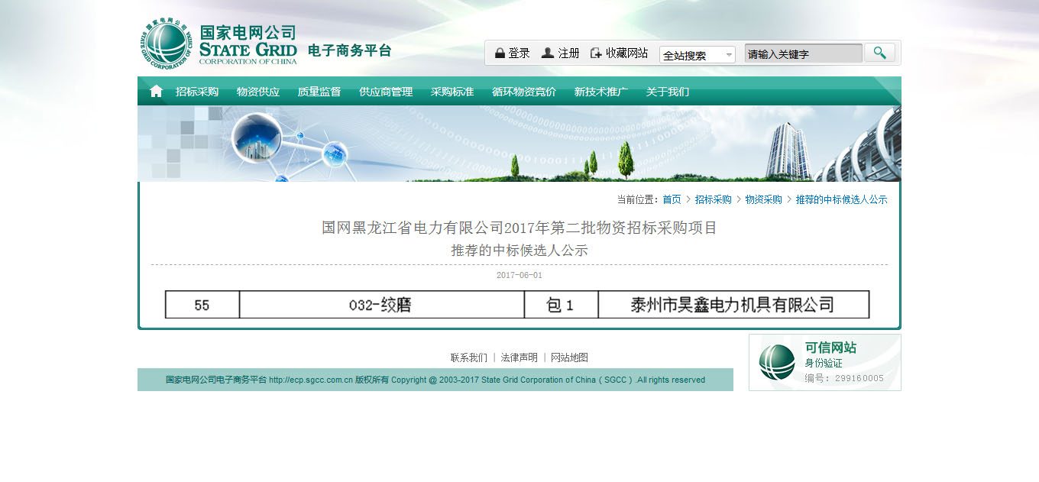This screenshot has width=1039, height=482.
Task: Open the 物资供应 navigation menu
Action: (x=258, y=92)
